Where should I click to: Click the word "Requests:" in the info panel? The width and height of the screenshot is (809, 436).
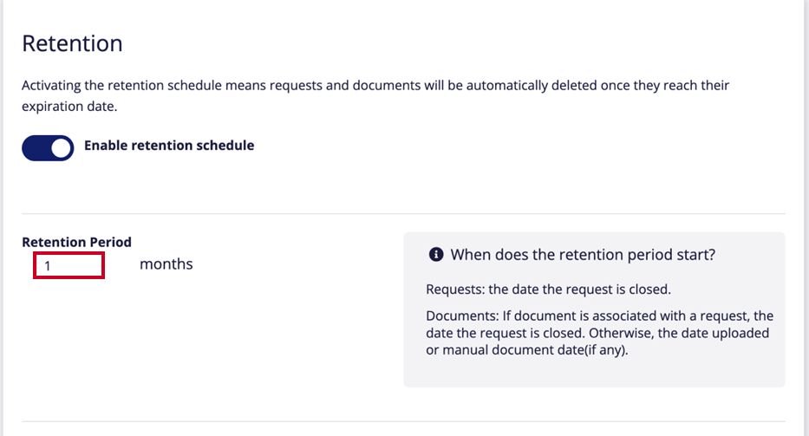(x=455, y=290)
